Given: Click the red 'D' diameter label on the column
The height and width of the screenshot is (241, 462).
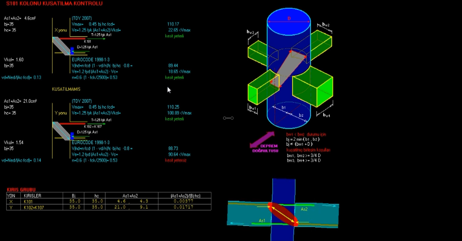Looking at the screenshot, I should click(289, 19).
